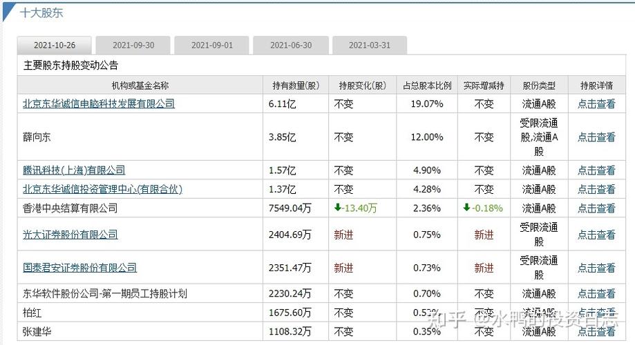Click 点击查看 for 腾讯科技 row
This screenshot has width=635, height=345.
click(x=596, y=170)
